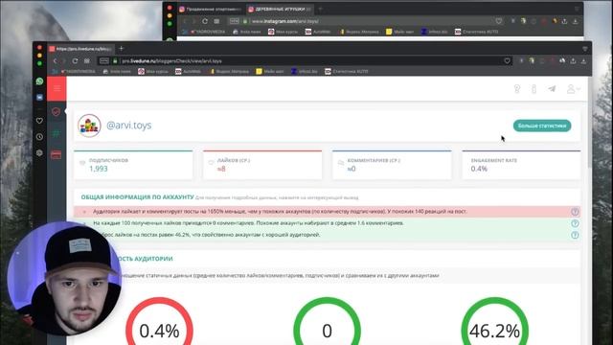Open the 'Статистика AUTO' bookmark in LiveDune window
This screenshot has width=613, height=345.
[x=347, y=72]
